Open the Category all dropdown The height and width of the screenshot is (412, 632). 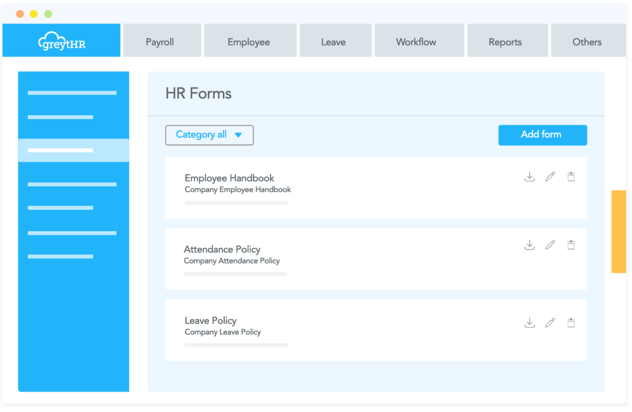click(209, 135)
